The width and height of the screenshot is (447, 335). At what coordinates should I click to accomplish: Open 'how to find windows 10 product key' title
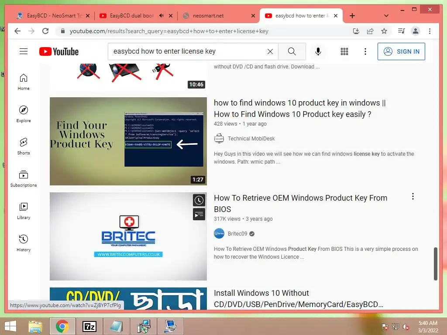[299, 108]
